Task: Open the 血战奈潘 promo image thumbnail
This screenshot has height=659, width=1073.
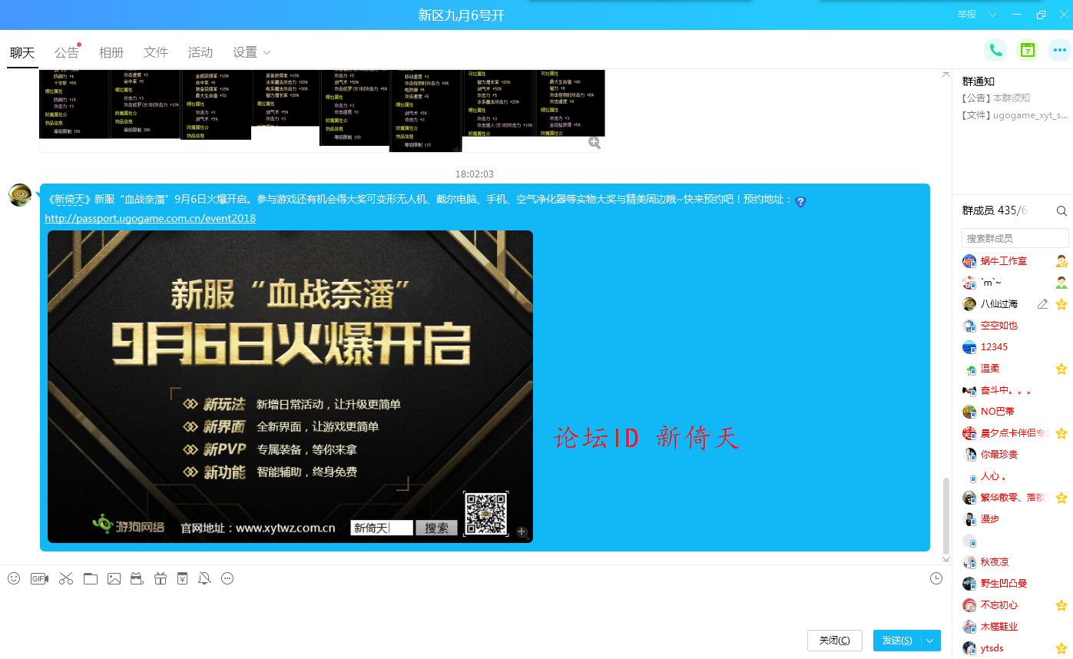Action: (x=290, y=386)
